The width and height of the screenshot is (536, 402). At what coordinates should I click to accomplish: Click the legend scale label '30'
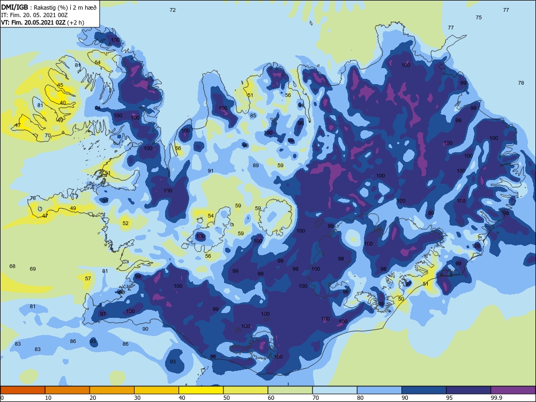pyautogui.click(x=137, y=398)
